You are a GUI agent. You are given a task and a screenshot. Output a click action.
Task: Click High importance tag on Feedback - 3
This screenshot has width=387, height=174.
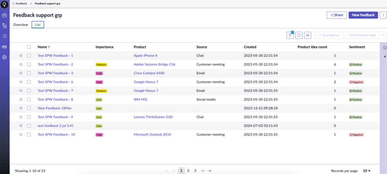[99, 74]
